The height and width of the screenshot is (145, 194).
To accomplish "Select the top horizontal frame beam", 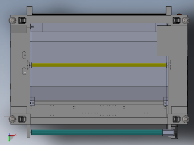I will pos(99,19).
